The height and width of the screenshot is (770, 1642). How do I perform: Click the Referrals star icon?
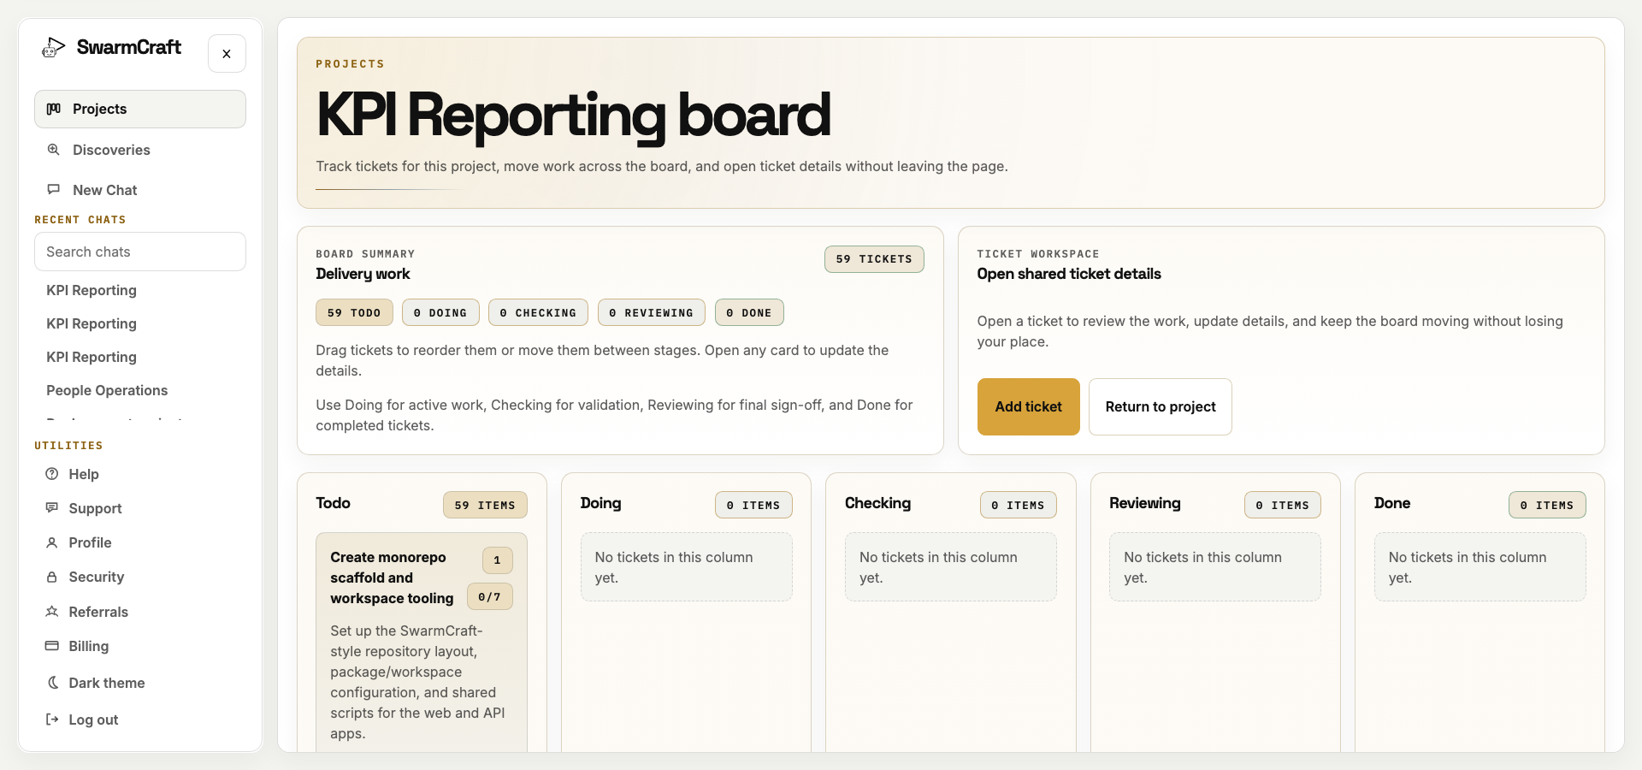(x=52, y=612)
